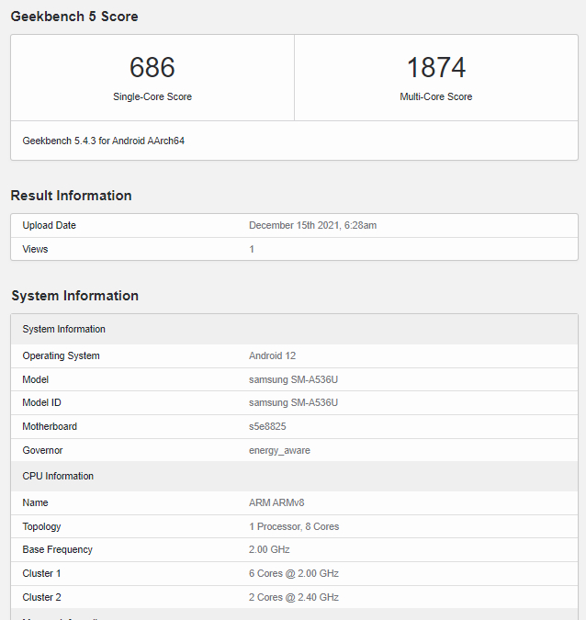Select the December 15th 2021, 6:28am value
586x620 pixels.
click(x=313, y=225)
